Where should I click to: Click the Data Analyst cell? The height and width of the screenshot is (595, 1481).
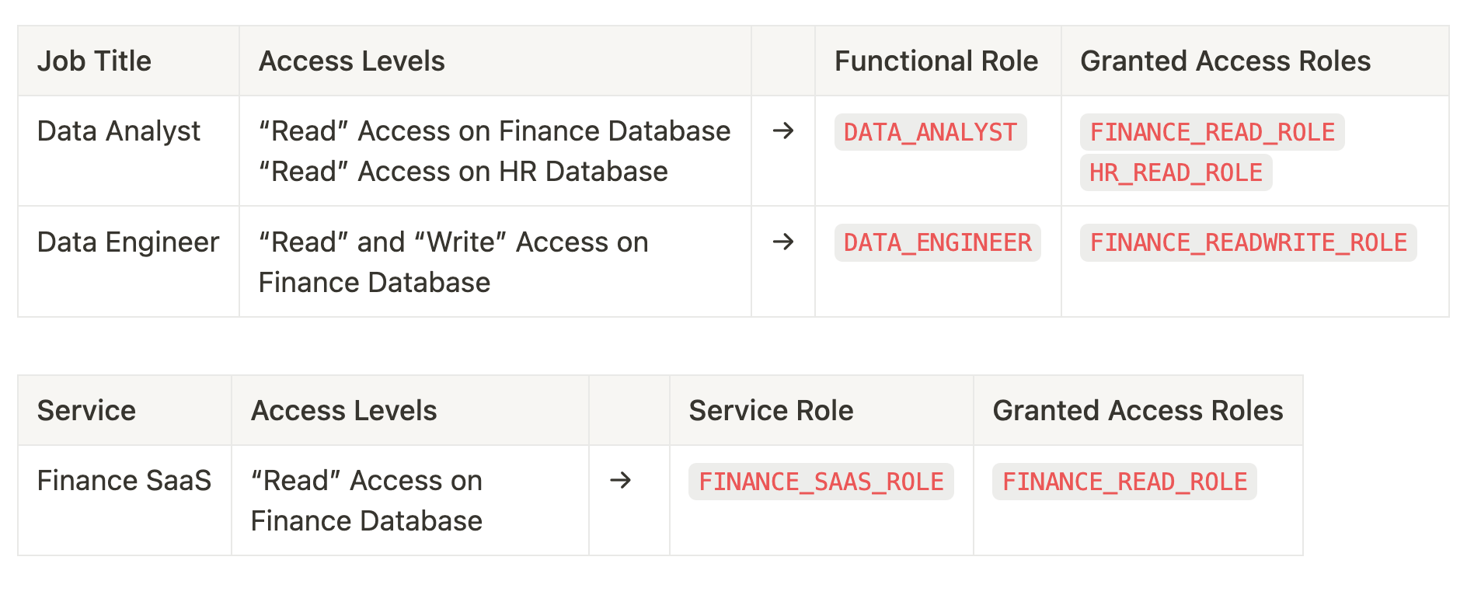(x=118, y=130)
